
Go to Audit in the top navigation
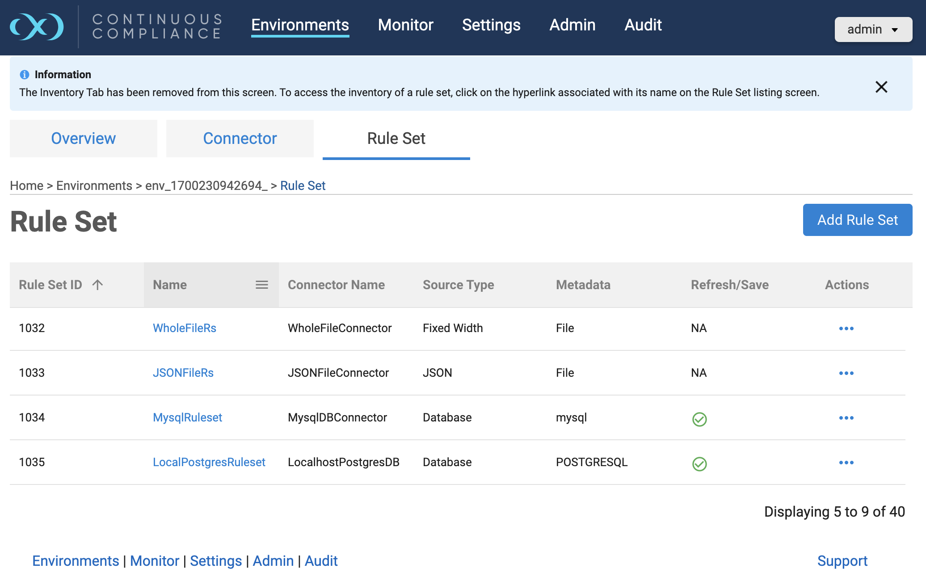643,25
